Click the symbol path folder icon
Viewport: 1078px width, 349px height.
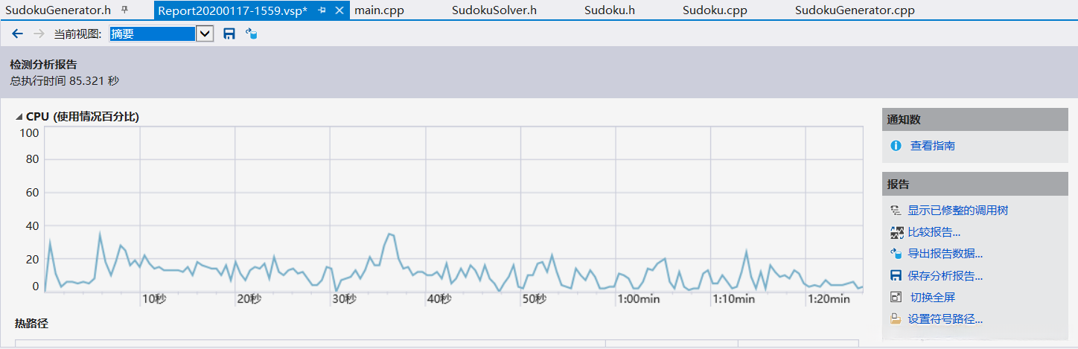896,319
